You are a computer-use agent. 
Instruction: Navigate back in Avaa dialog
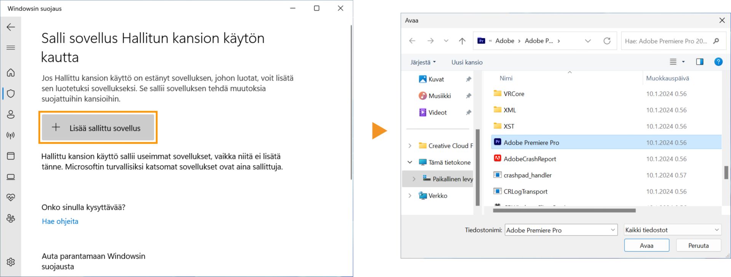coord(412,41)
